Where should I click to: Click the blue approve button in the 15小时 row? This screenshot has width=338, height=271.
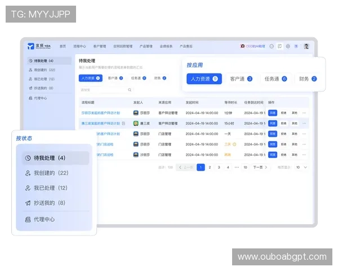[x=273, y=124]
